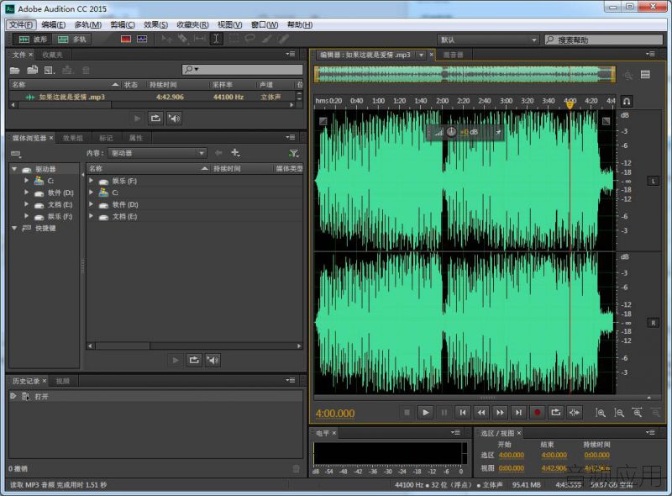672x496 pixels.
Task: Click the Stop button in transport
Action: 407,412
